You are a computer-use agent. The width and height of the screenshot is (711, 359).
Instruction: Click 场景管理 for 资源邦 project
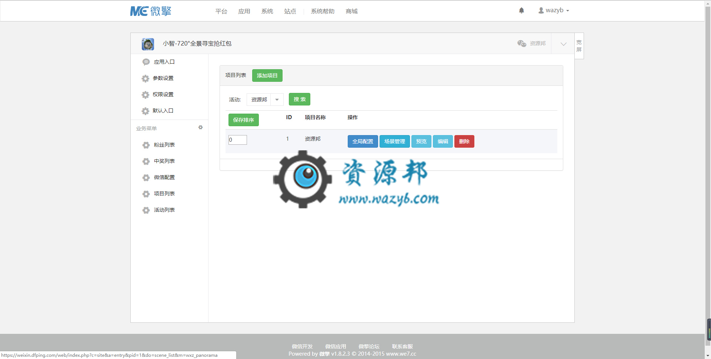[394, 141]
